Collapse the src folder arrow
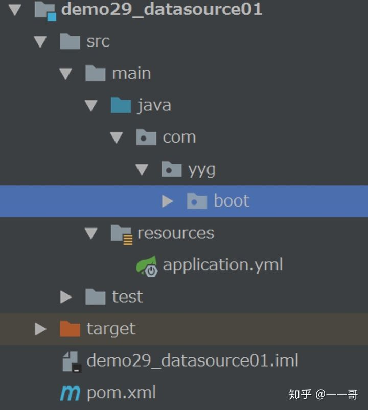The width and height of the screenshot is (368, 410). point(40,42)
